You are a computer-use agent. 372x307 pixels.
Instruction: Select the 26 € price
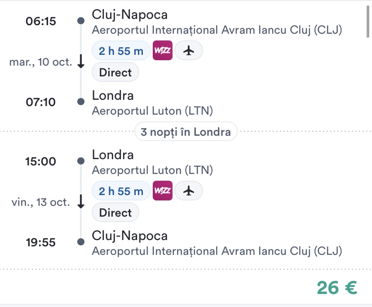(337, 288)
